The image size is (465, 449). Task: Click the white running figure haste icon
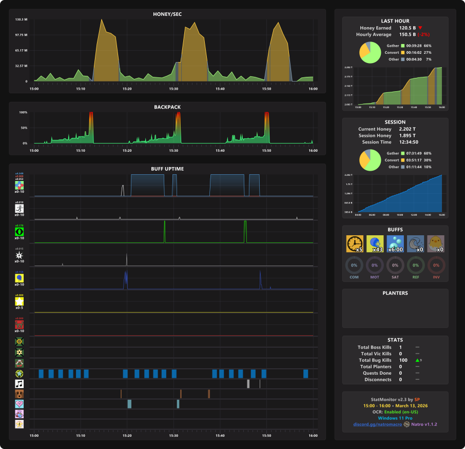[20, 209]
